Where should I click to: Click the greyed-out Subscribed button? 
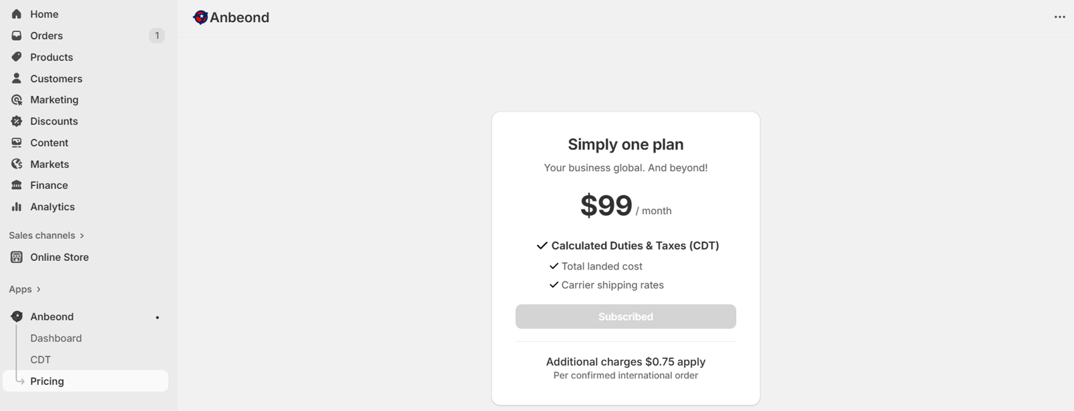click(625, 317)
